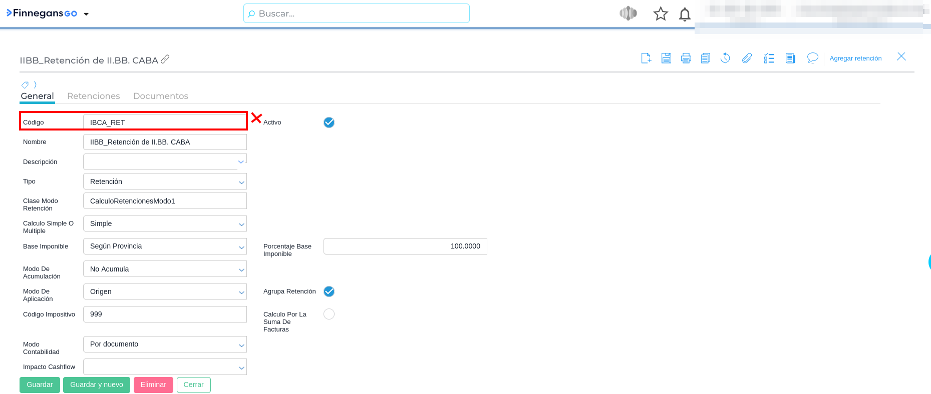931x394 pixels.
Task: Enable Calculo Por La Suma De Facturas
Action: (x=329, y=314)
